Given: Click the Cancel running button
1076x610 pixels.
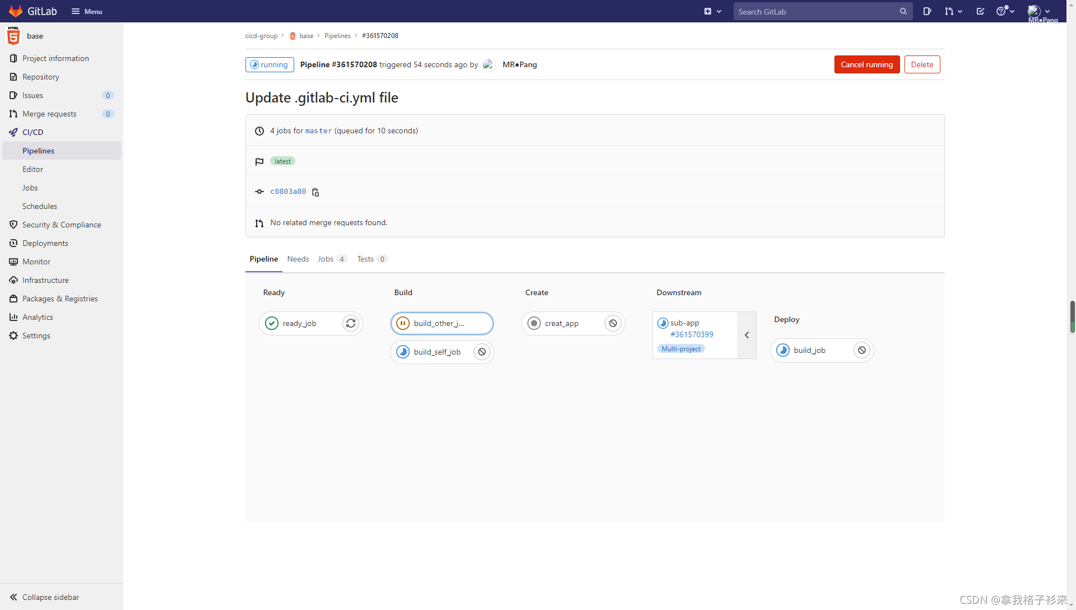Looking at the screenshot, I should [866, 64].
